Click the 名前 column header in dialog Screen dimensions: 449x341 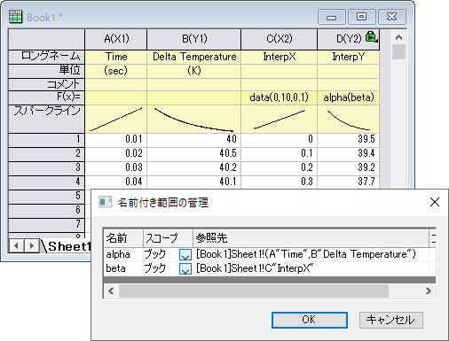coord(123,238)
